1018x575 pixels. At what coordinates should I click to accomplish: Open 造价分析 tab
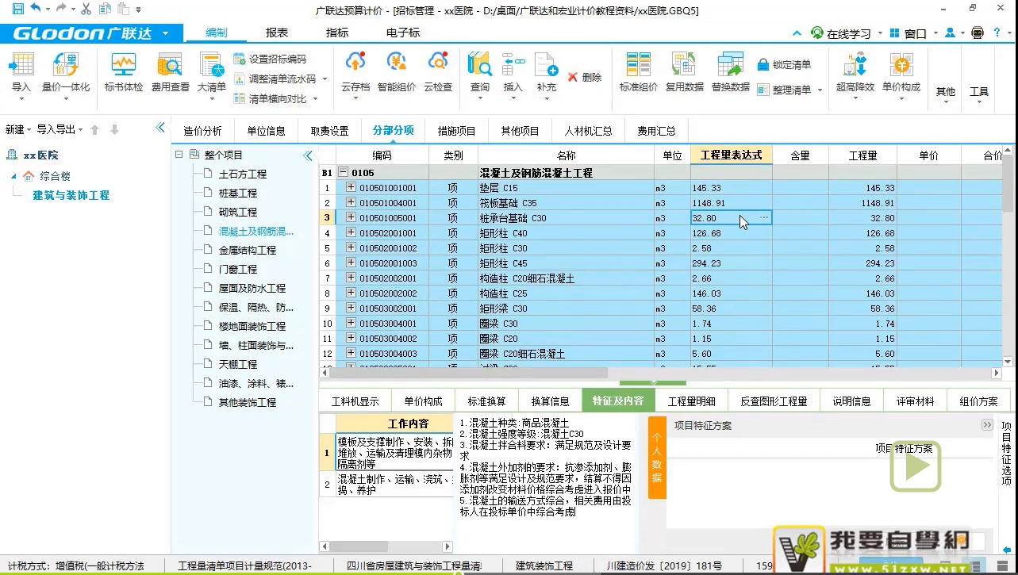click(202, 131)
